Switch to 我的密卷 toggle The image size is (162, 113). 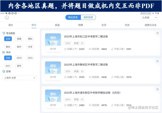[x=88, y=17]
